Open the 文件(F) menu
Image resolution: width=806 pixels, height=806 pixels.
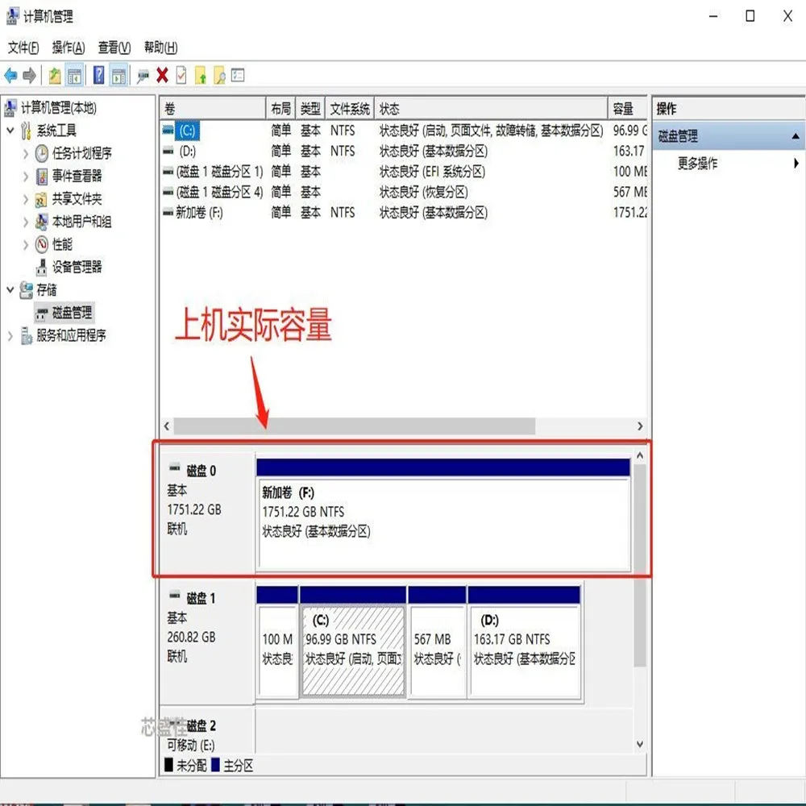pyautogui.click(x=23, y=48)
